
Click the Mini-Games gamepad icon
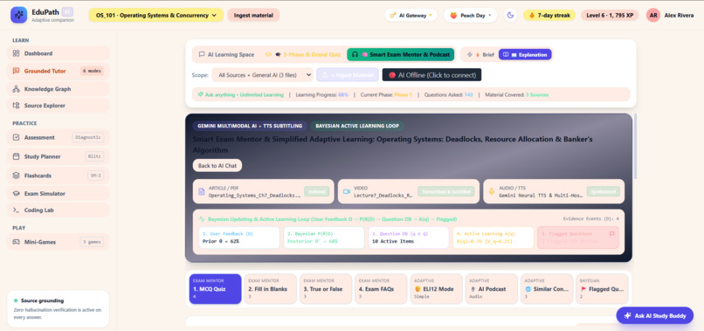click(x=17, y=242)
